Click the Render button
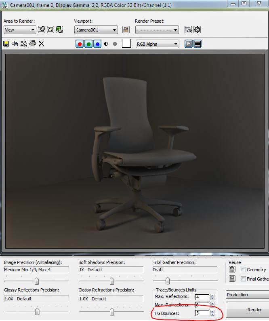 click(248, 310)
